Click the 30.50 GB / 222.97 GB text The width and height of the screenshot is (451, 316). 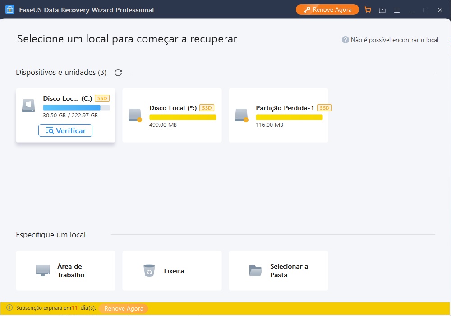[x=70, y=116]
